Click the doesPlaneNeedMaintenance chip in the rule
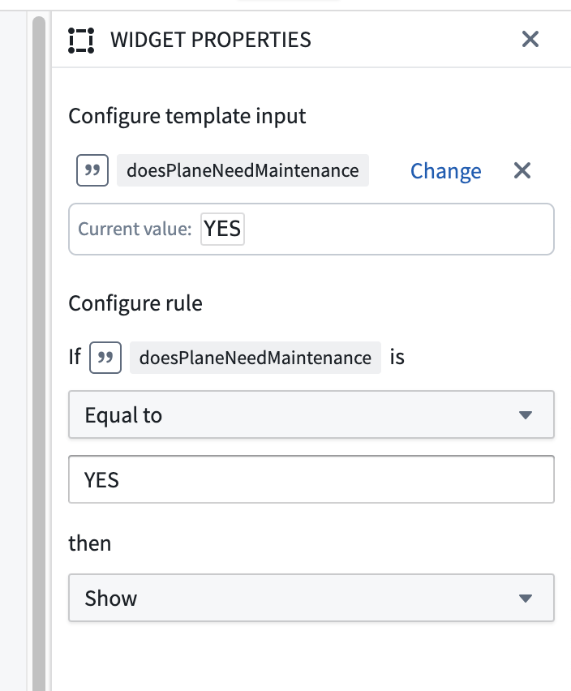Screen dimensions: 571x691 click(255, 357)
